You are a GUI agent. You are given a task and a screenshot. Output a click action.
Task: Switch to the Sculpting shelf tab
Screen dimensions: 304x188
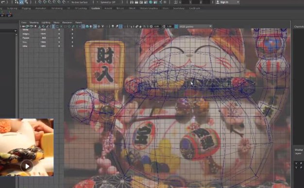pos(12,8)
